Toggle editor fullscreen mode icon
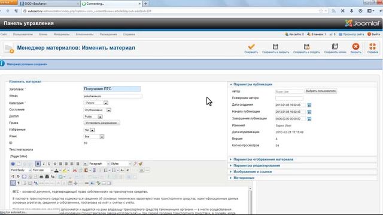383x215 pixels. point(24,177)
